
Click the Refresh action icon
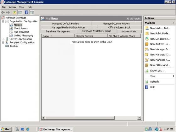147,82
